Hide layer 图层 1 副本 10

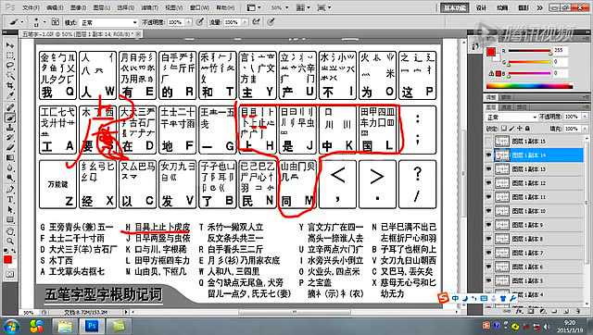(488, 211)
